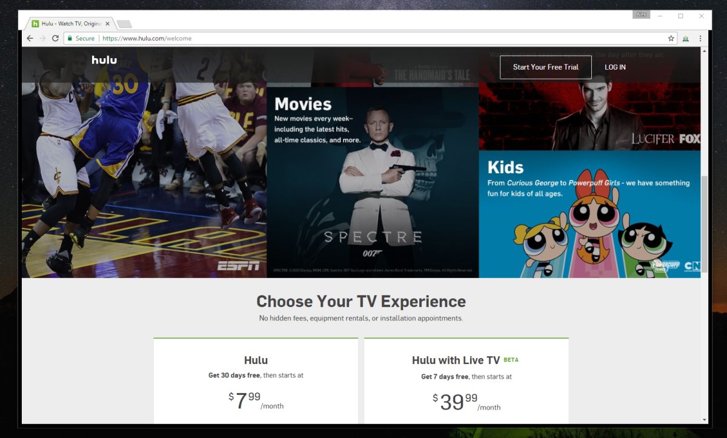The height and width of the screenshot is (438, 727).
Task: Click the Start Your Free Trial button
Action: [546, 67]
